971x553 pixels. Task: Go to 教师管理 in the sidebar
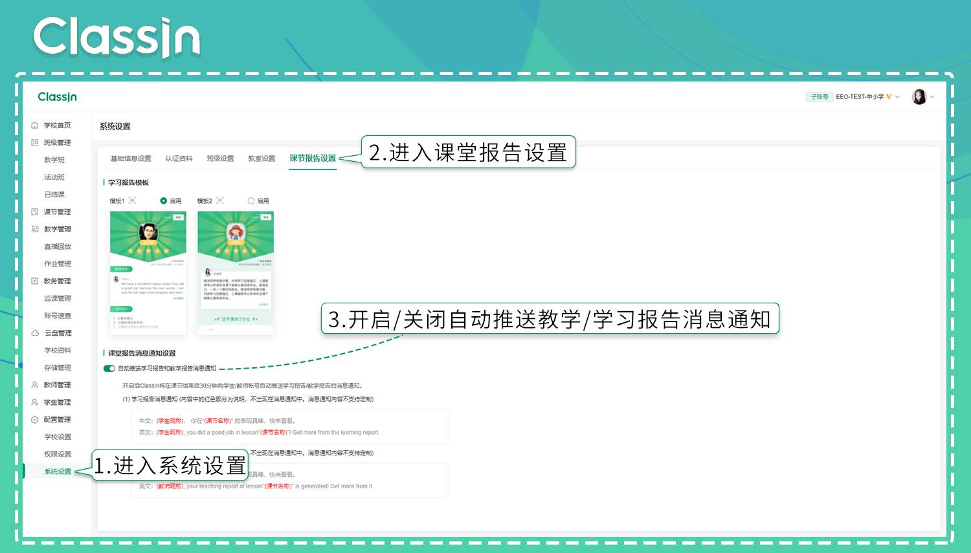[x=58, y=385]
